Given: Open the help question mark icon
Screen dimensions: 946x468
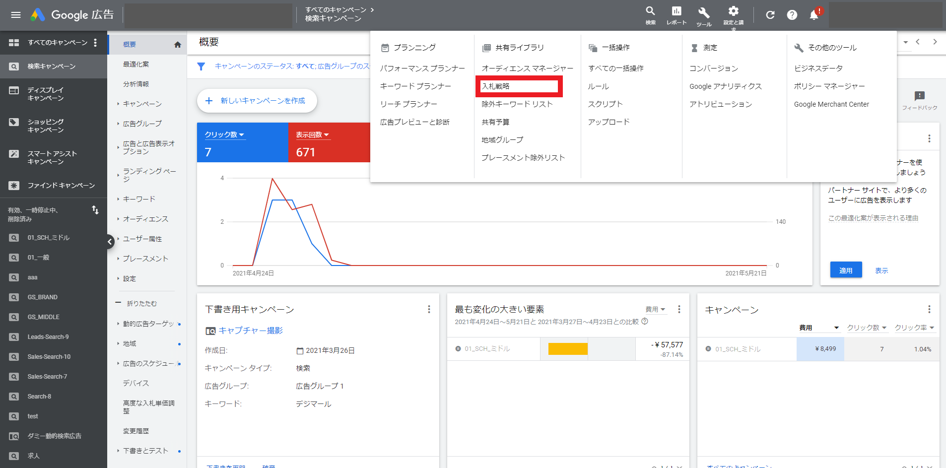Looking at the screenshot, I should (792, 15).
